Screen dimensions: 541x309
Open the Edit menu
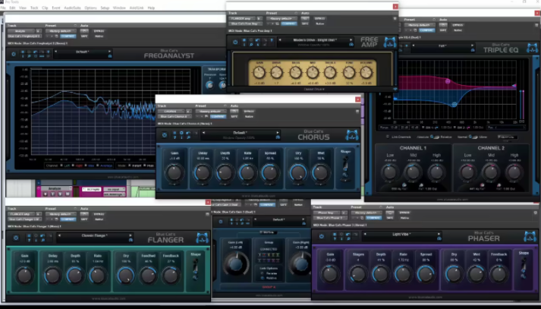coord(12,8)
